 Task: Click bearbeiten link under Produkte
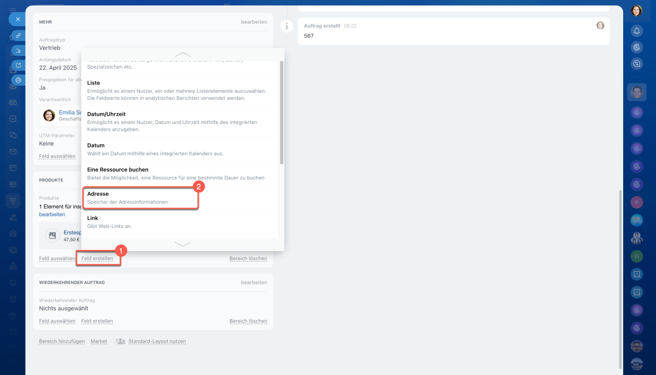point(52,214)
